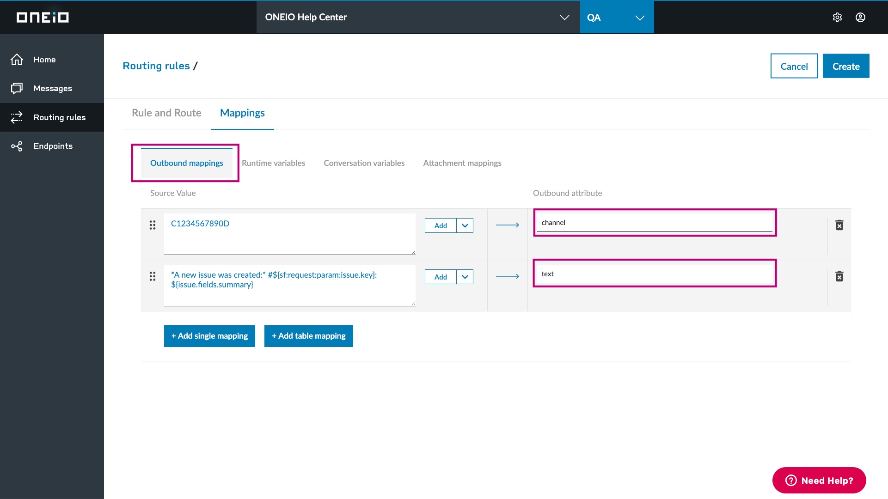
Task: Click Add single mapping button
Action: tap(209, 336)
